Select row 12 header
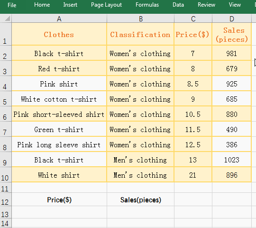The image size is (256, 228). (6, 199)
